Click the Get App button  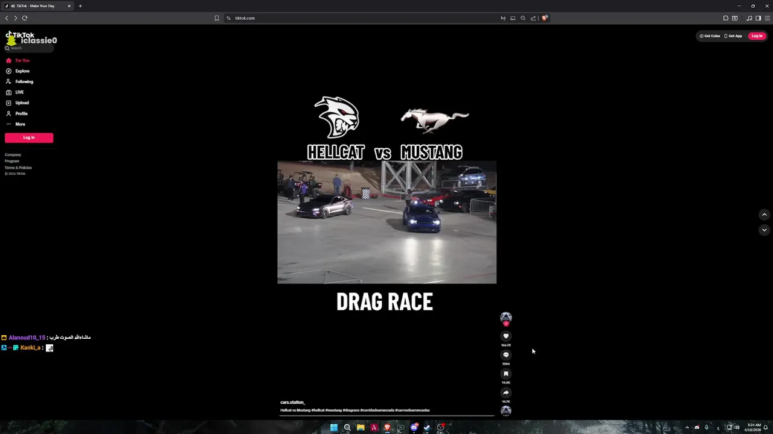[733, 36]
